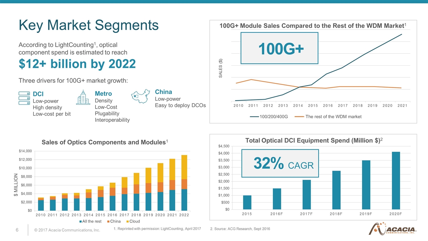Click the '$12+ billion by 2022' headline
This screenshot has width=428, height=241.
(77, 63)
